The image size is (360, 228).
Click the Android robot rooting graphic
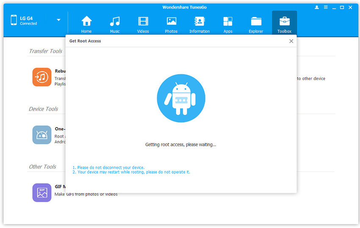pos(181,98)
